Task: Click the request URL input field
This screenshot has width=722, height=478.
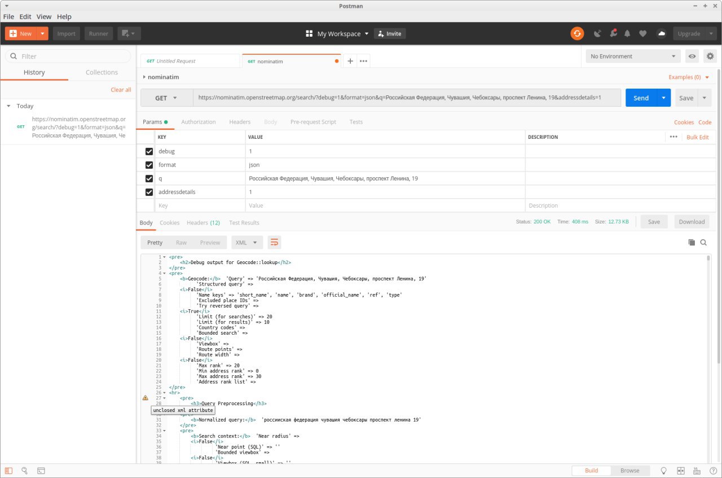Action: 407,98
